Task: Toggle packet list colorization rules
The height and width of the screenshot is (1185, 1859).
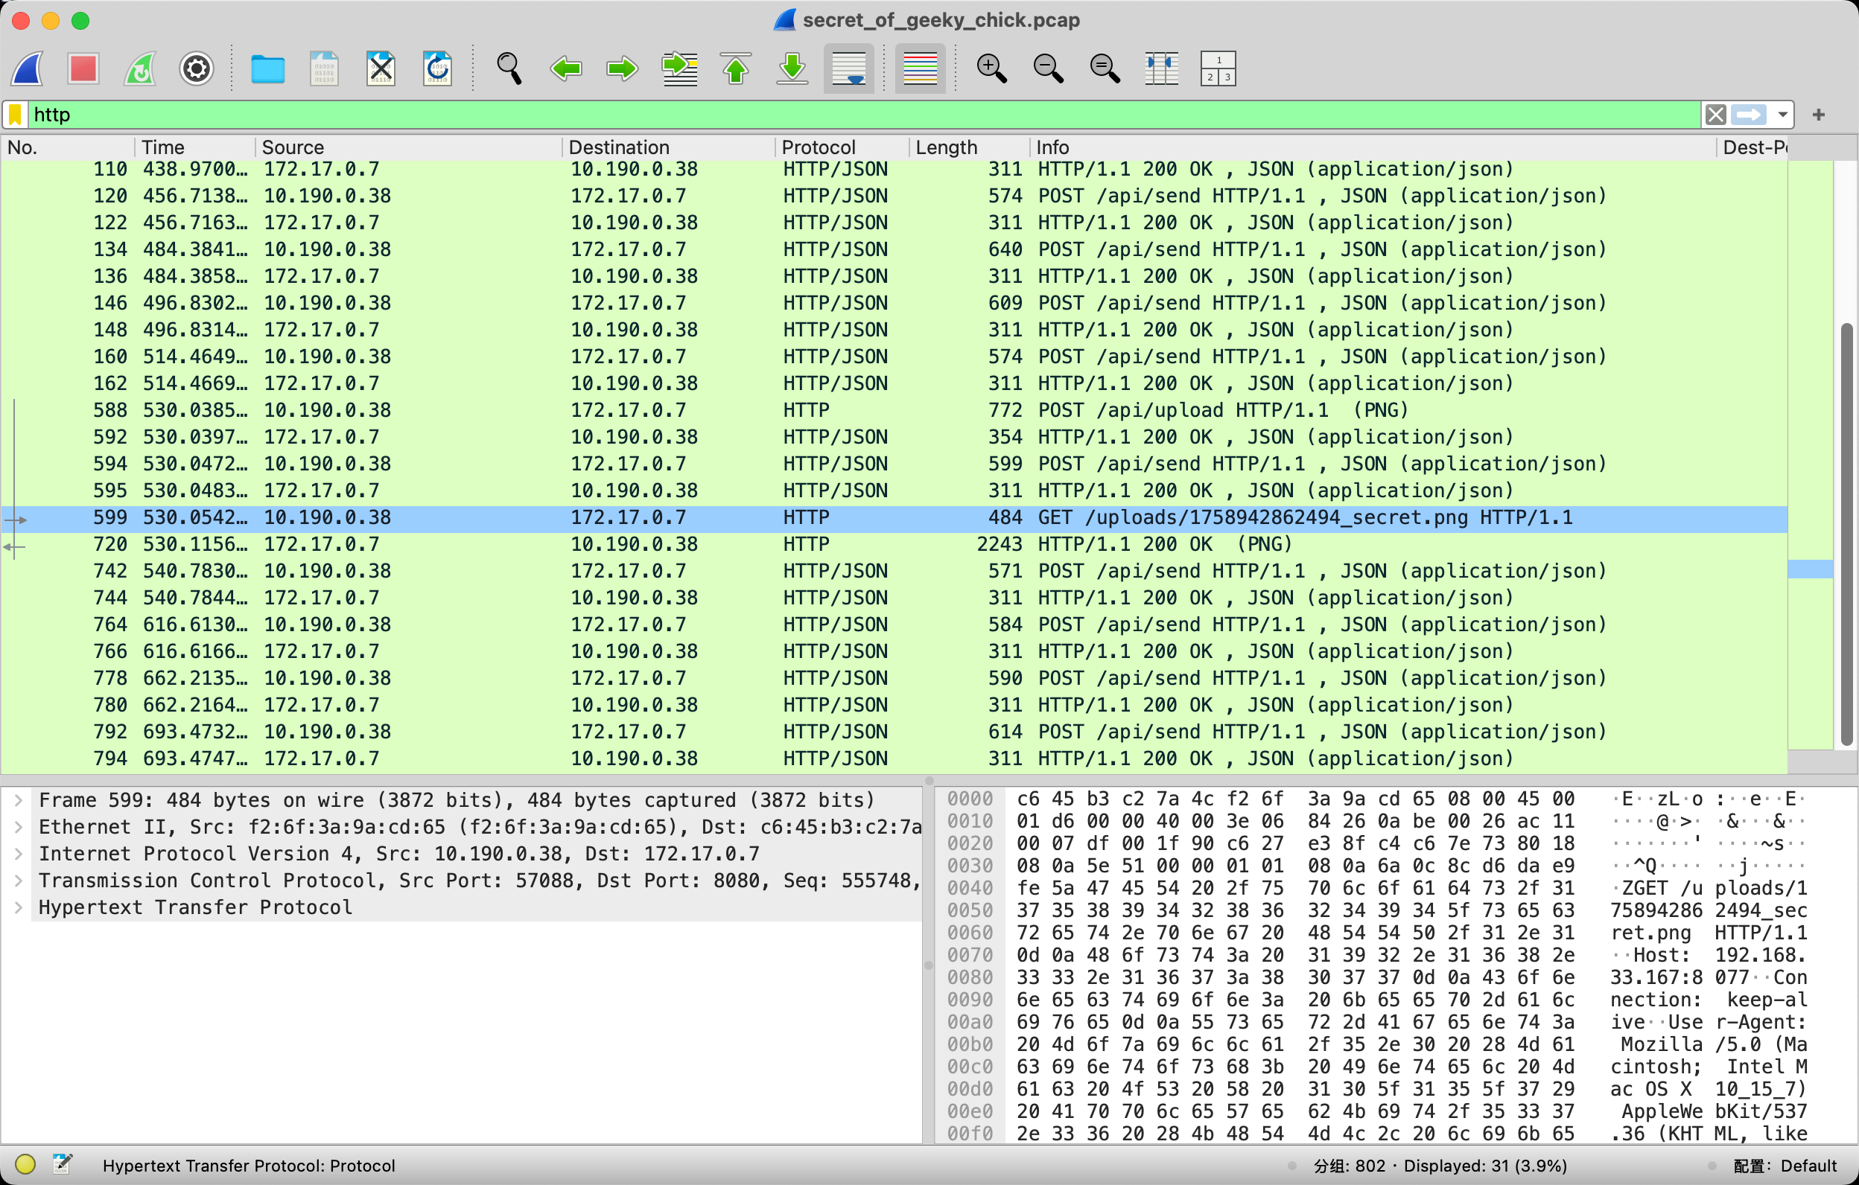Action: (920, 68)
